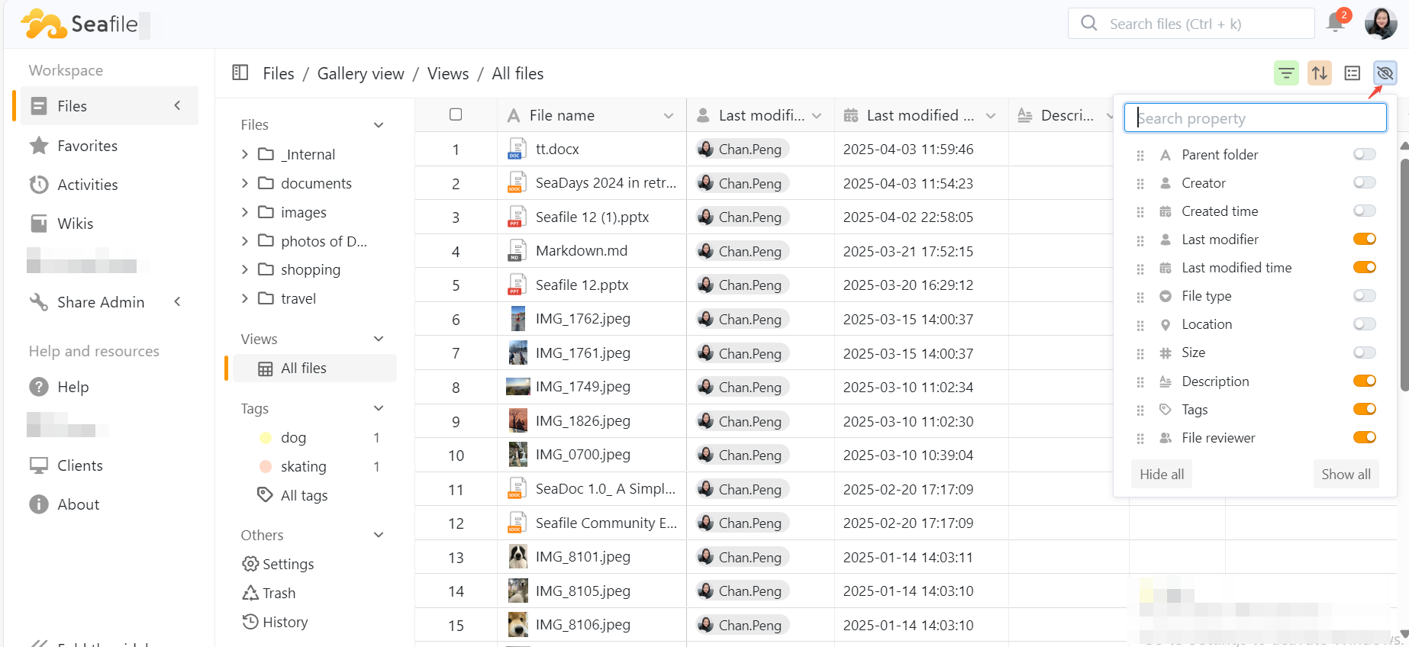Click the Show all button
Viewport: 1409px width, 647px height.
(1346, 474)
